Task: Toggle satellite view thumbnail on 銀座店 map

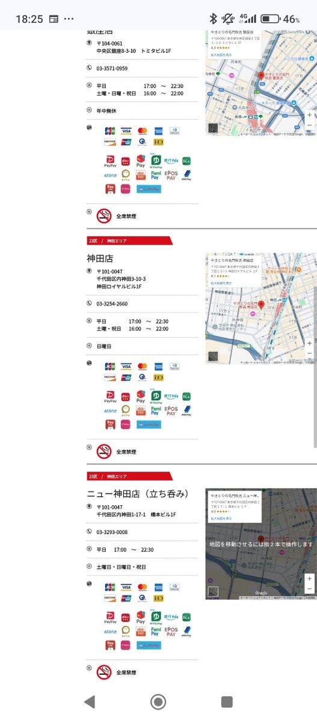Action: pyautogui.click(x=214, y=127)
